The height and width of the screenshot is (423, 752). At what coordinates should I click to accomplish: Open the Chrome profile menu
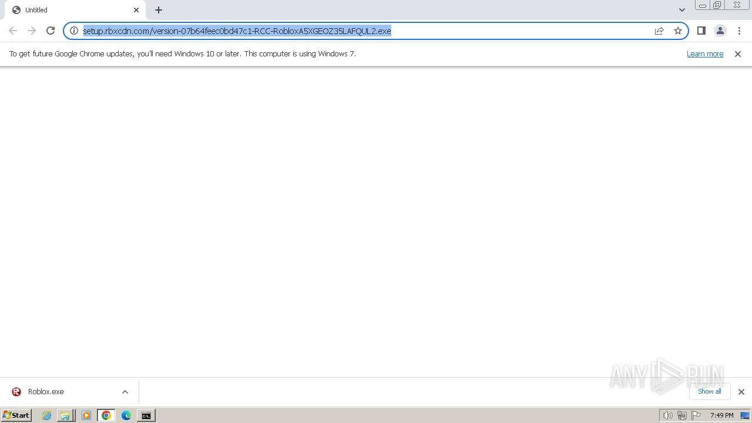pyautogui.click(x=720, y=31)
